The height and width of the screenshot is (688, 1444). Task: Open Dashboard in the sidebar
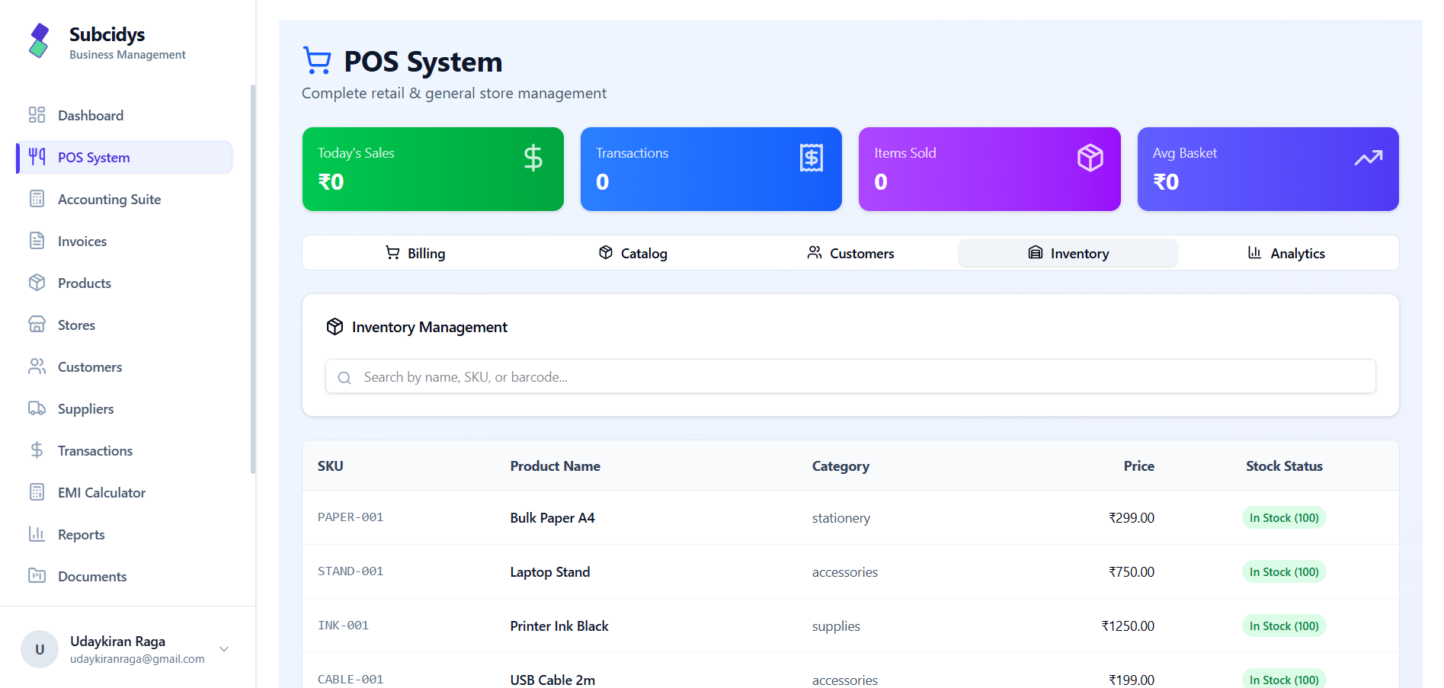point(124,115)
